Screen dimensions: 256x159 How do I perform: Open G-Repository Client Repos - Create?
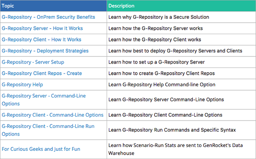pos(42,73)
